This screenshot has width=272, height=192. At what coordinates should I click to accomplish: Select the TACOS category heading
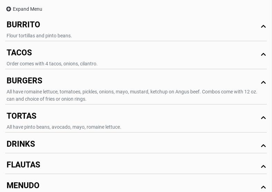pos(19,53)
